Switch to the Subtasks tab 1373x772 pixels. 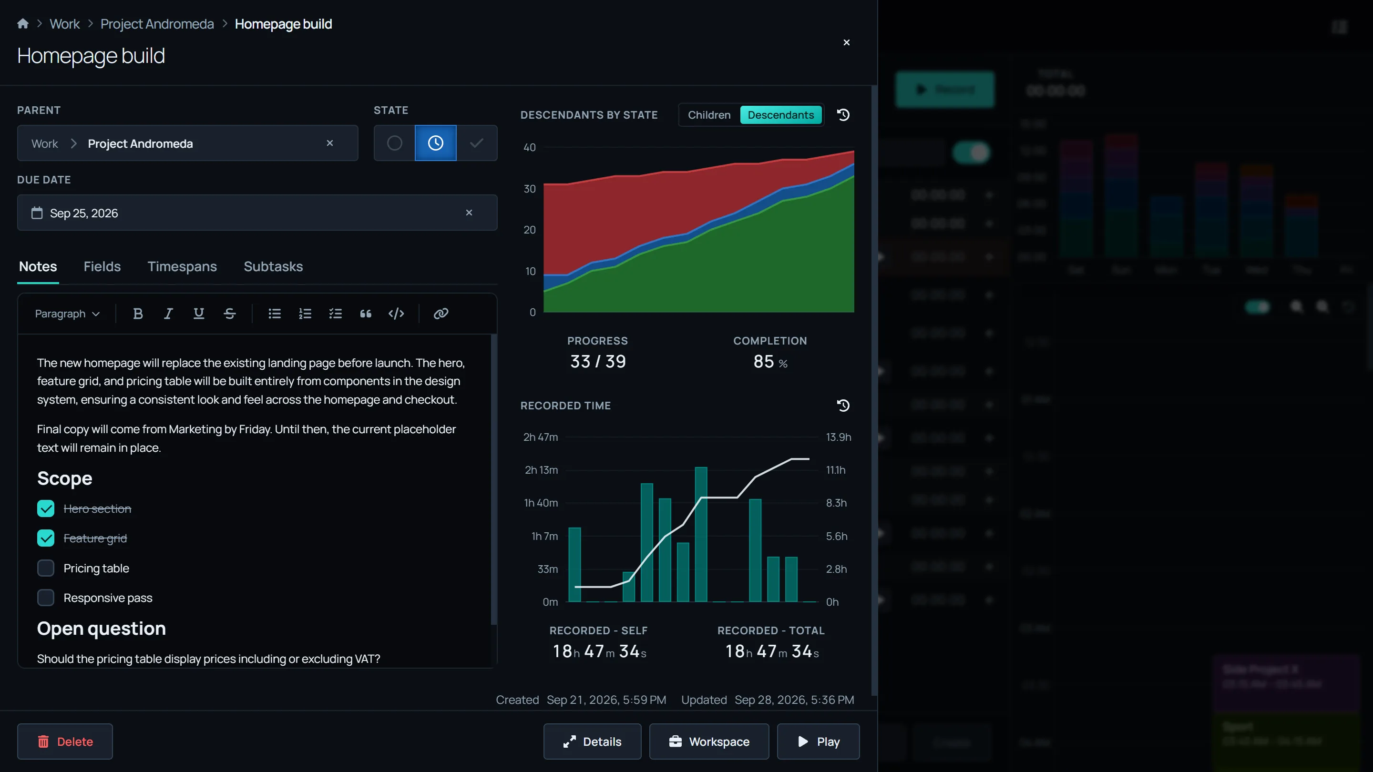coord(274,266)
